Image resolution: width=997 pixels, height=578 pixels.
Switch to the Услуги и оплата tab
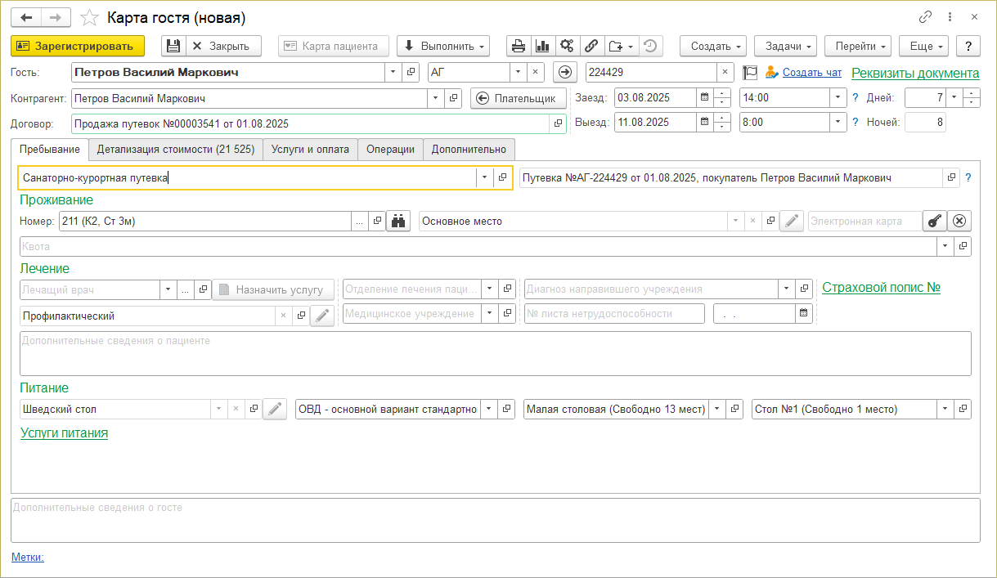(309, 150)
